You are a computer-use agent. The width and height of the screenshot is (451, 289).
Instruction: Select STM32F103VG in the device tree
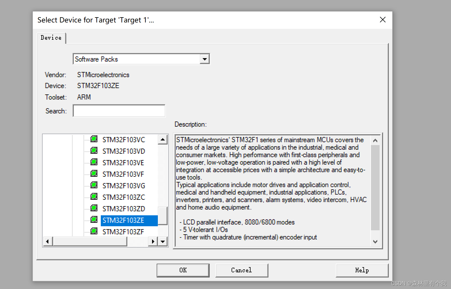[x=124, y=186]
